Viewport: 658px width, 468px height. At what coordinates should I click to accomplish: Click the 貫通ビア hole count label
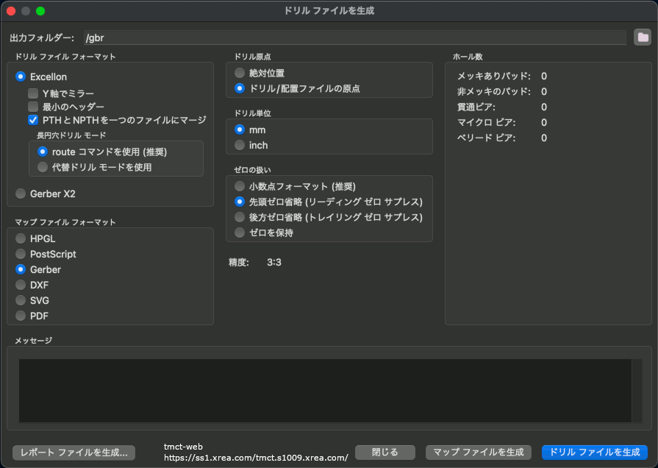476,107
